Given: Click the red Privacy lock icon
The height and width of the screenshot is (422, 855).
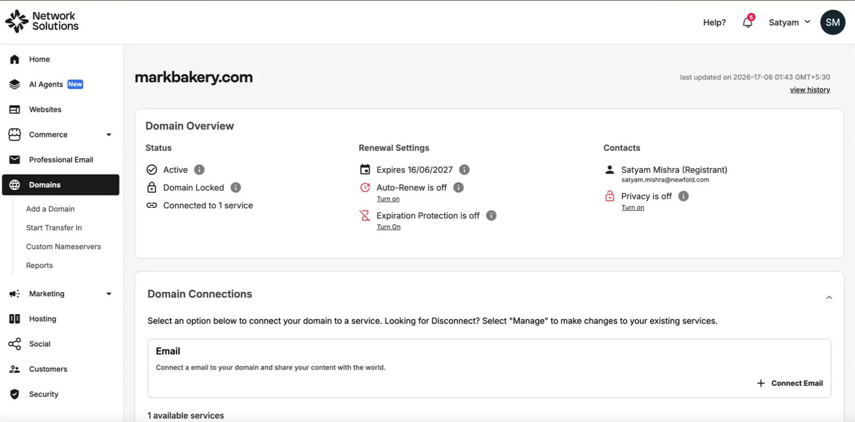Looking at the screenshot, I should click(x=609, y=196).
